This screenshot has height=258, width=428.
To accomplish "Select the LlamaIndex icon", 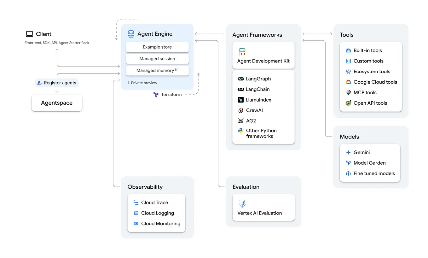I will pos(241,100).
